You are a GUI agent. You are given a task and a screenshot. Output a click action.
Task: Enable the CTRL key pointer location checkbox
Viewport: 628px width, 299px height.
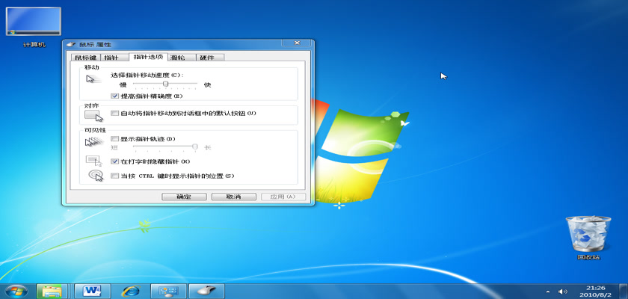click(114, 176)
